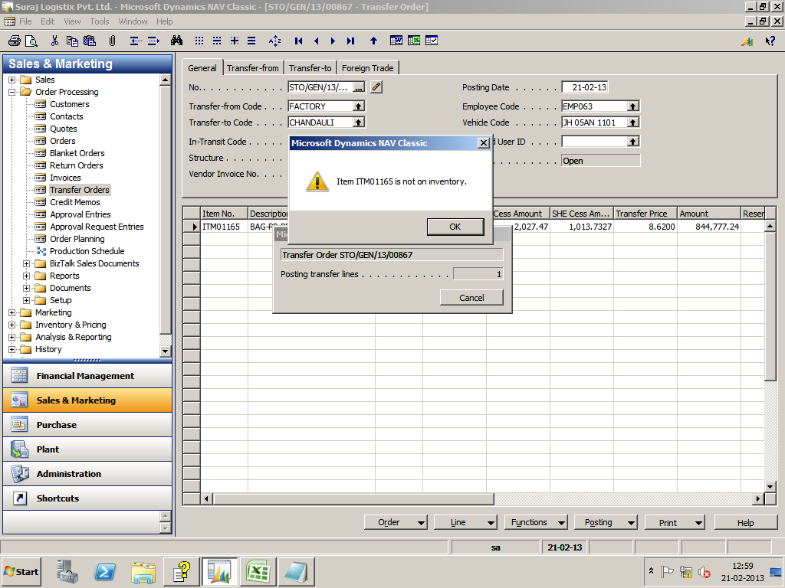Screen dimensions: 785x588
Task: Click the What's This help icon
Action: tap(770, 41)
